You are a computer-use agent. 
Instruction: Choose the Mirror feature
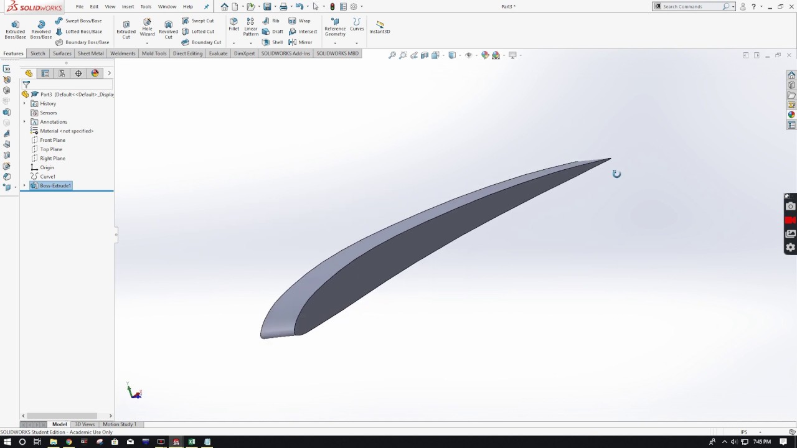(300, 42)
